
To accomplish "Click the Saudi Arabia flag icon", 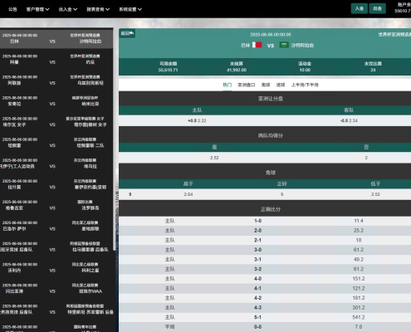I will click(284, 45).
